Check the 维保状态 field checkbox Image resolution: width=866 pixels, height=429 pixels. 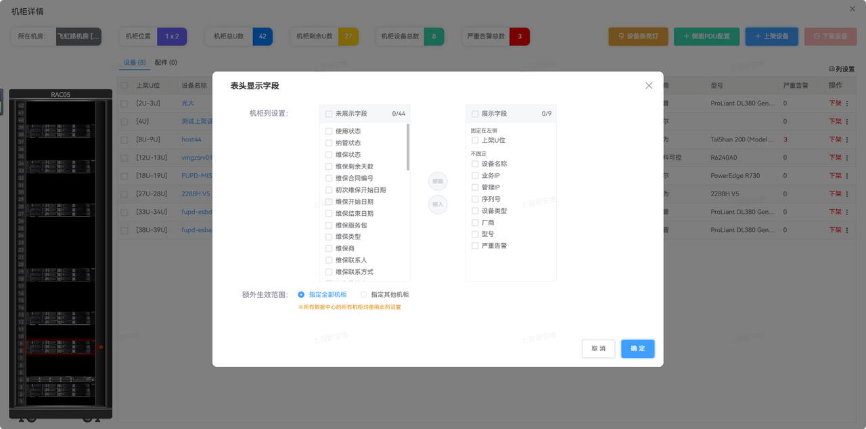click(329, 155)
